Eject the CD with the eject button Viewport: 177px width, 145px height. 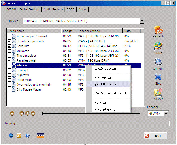12,113
